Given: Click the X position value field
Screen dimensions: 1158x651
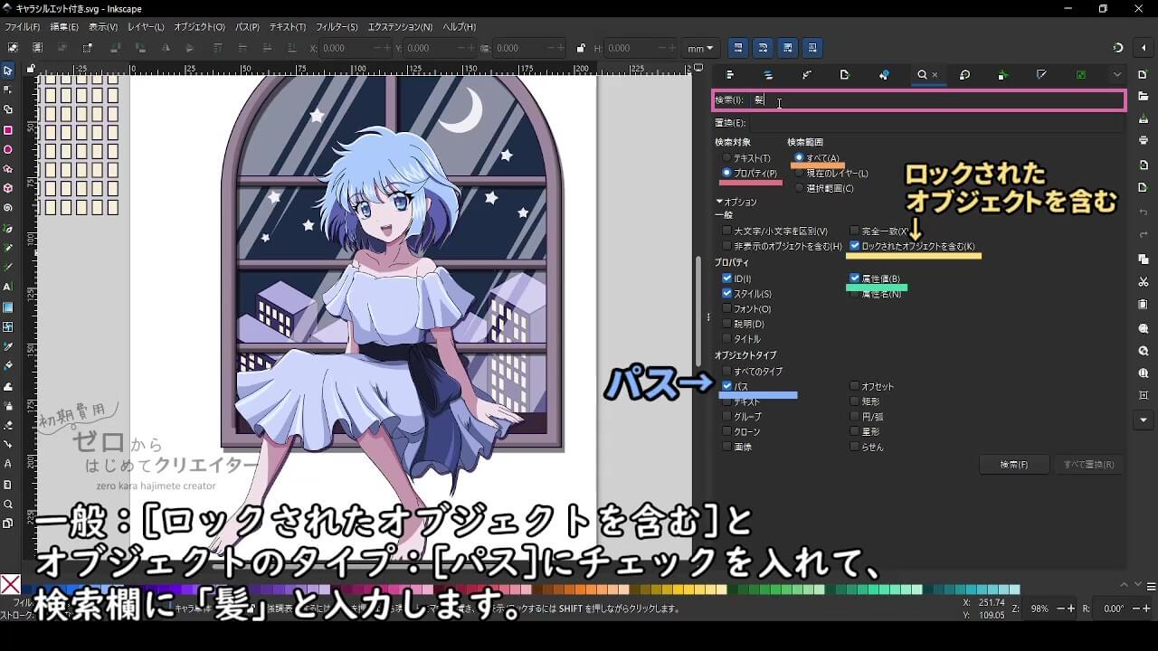Looking at the screenshot, I should [x=355, y=48].
